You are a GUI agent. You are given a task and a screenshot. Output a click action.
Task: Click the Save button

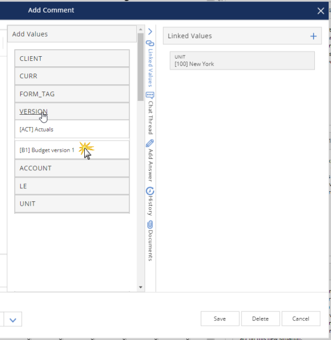[220, 318]
